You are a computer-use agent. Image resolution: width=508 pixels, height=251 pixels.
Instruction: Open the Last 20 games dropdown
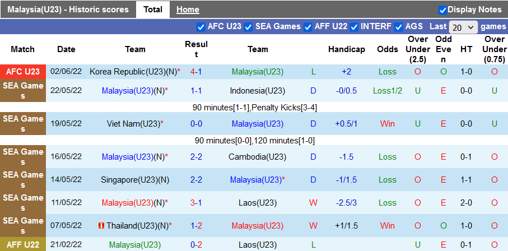tap(463, 27)
